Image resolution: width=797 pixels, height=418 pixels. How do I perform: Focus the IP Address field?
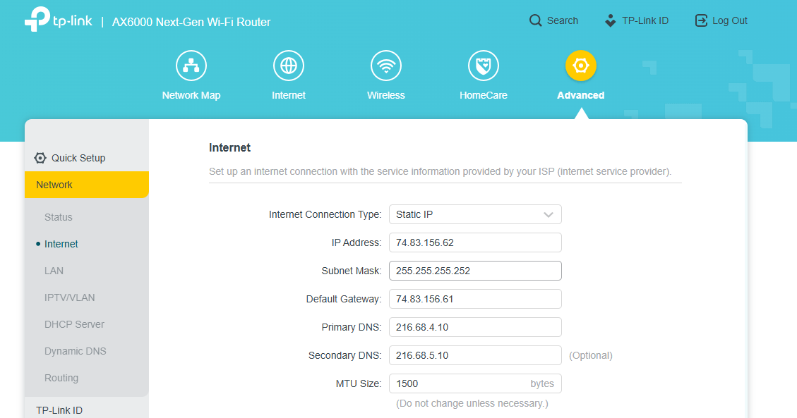[x=475, y=242]
